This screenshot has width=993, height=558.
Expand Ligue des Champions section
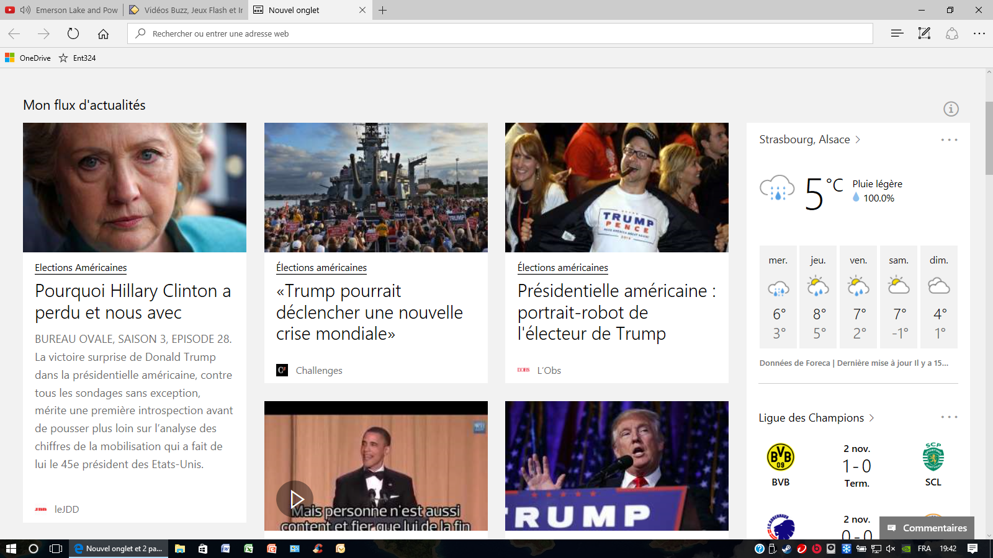pos(871,418)
